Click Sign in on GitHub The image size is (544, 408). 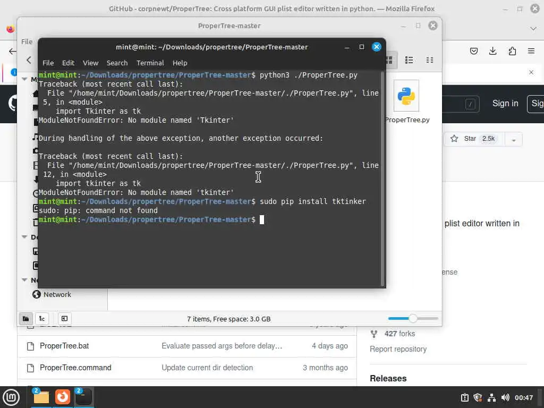pos(505,104)
